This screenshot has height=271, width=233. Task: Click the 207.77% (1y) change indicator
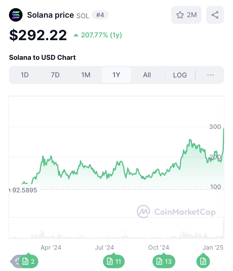(98, 35)
